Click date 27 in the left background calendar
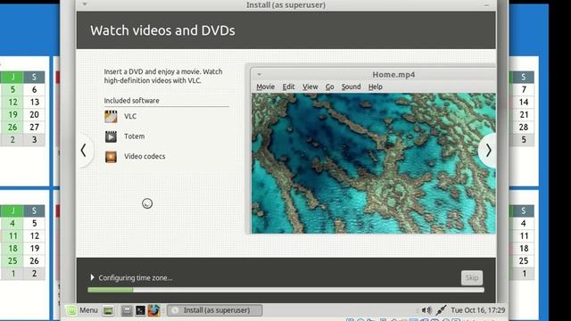The height and width of the screenshot is (321, 571). pos(34,127)
